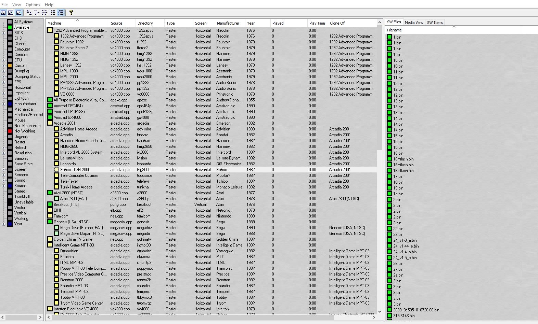Click the green icon beside 16.bin
This screenshot has height=324, width=538.
[x=389, y=153]
